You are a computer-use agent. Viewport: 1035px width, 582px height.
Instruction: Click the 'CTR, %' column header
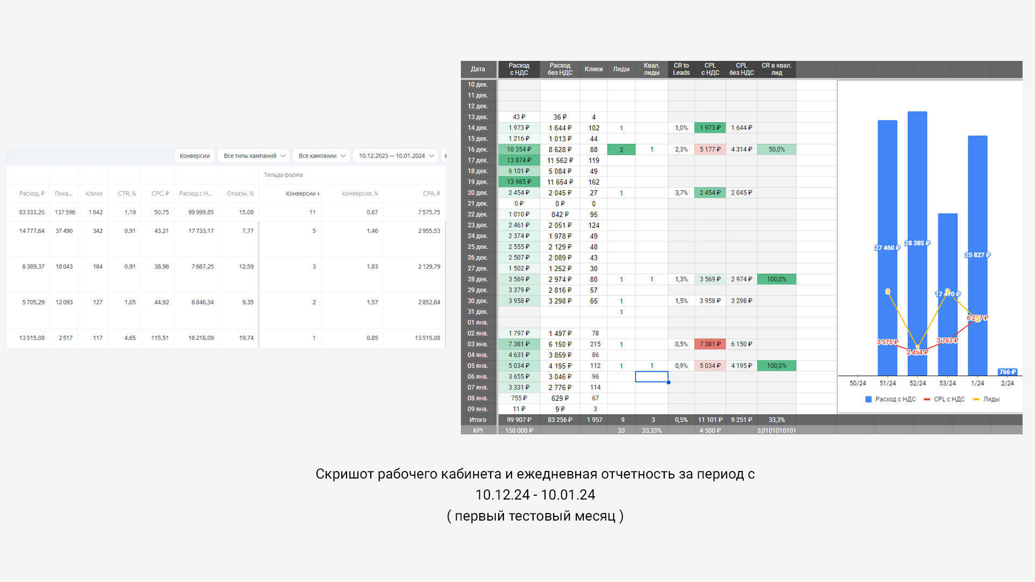point(127,193)
